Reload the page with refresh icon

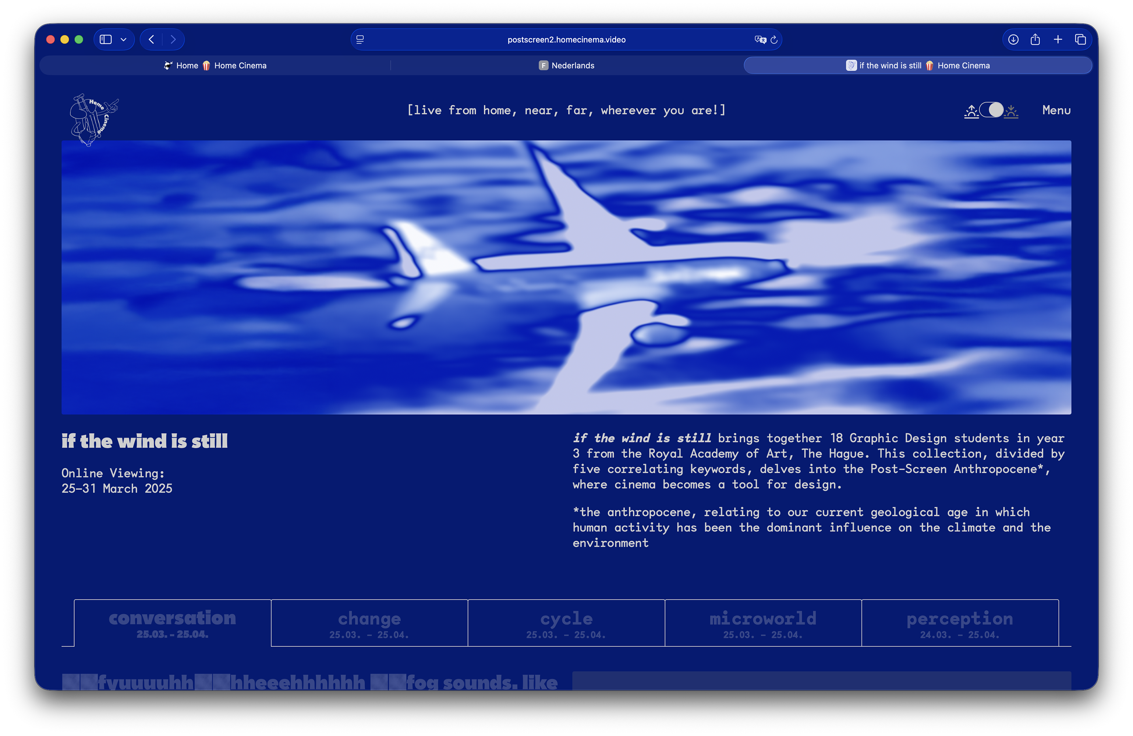tap(774, 39)
